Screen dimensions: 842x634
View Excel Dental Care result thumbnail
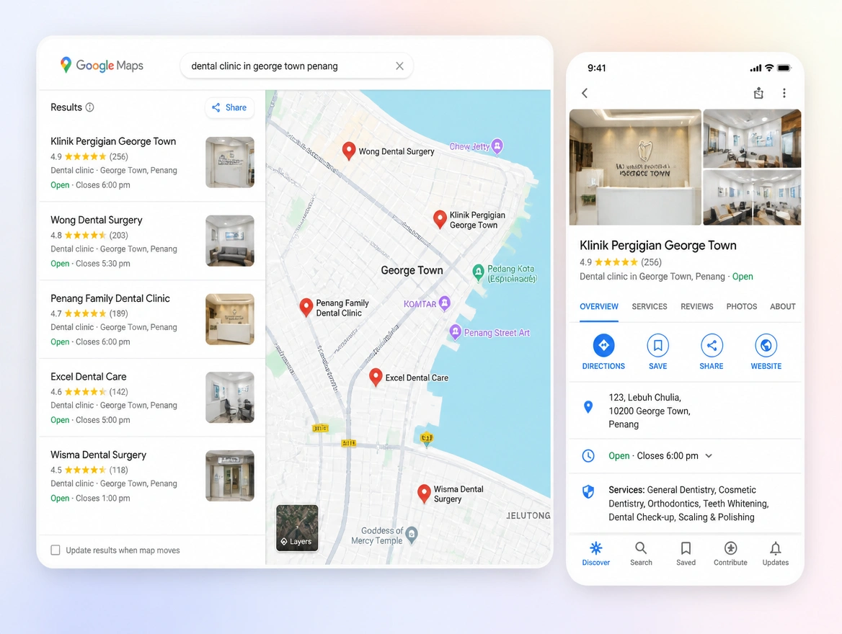230,397
